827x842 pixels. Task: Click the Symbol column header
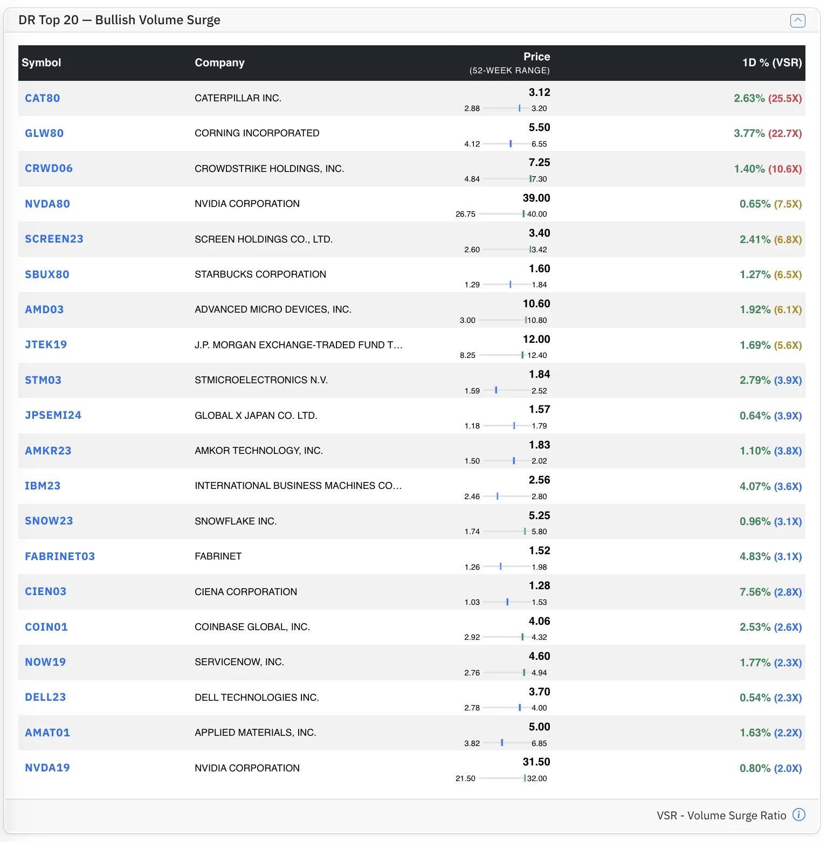coord(42,63)
